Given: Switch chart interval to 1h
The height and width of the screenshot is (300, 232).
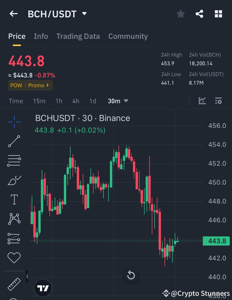Looking at the screenshot, I should coord(59,101).
